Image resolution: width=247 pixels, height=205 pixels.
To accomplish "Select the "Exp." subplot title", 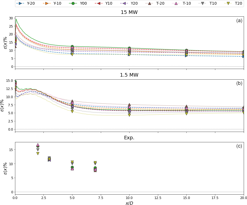I will coord(129,138).
